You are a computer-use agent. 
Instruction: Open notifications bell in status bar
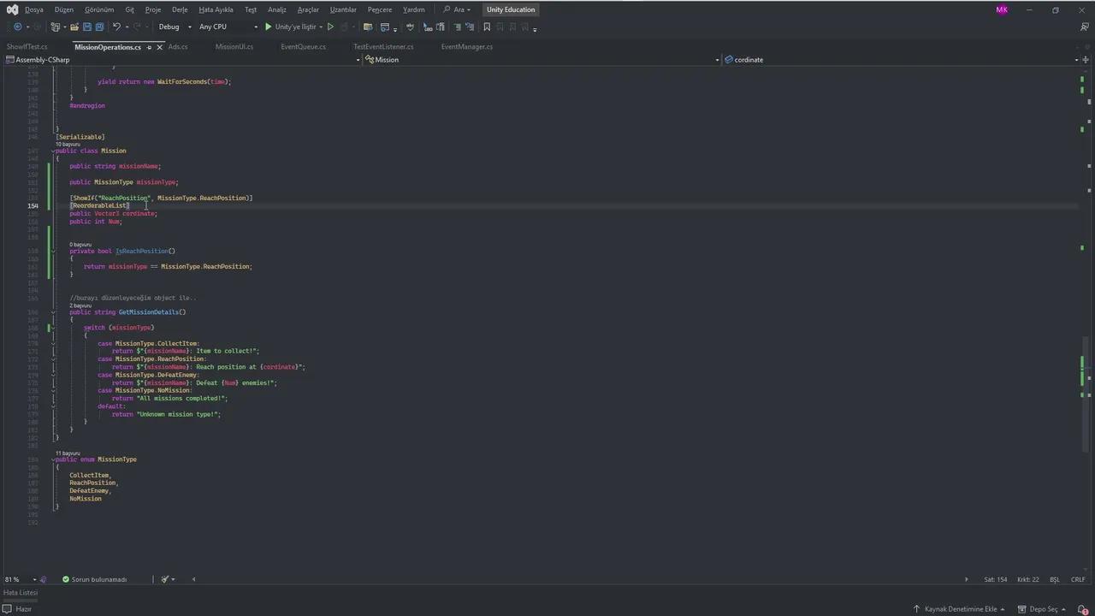click(1082, 609)
